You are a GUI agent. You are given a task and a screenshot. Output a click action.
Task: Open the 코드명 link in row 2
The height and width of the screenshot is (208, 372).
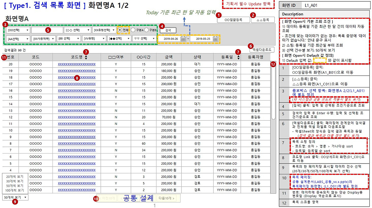click(x=77, y=183)
